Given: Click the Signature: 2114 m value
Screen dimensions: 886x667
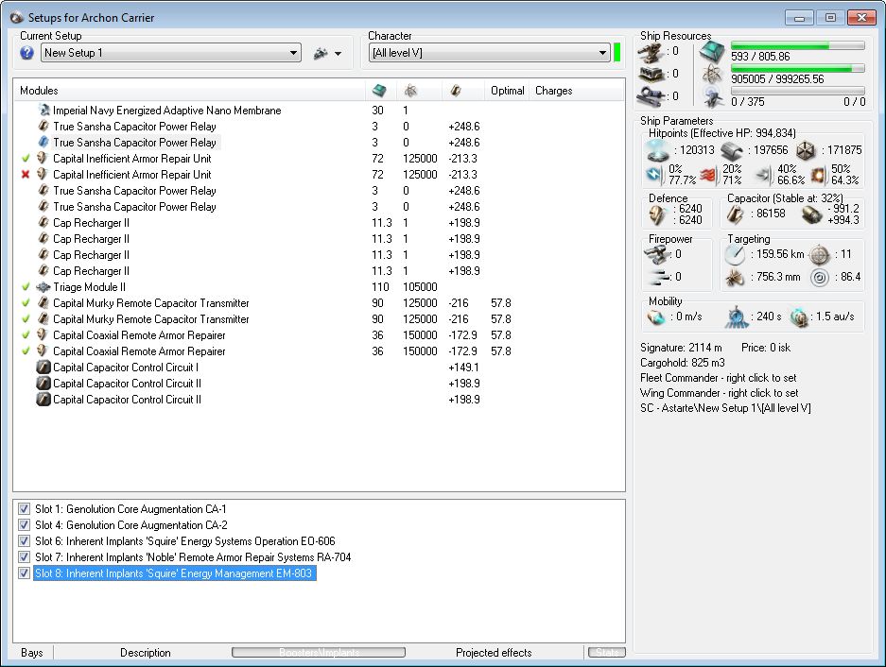Looking at the screenshot, I should point(681,348).
